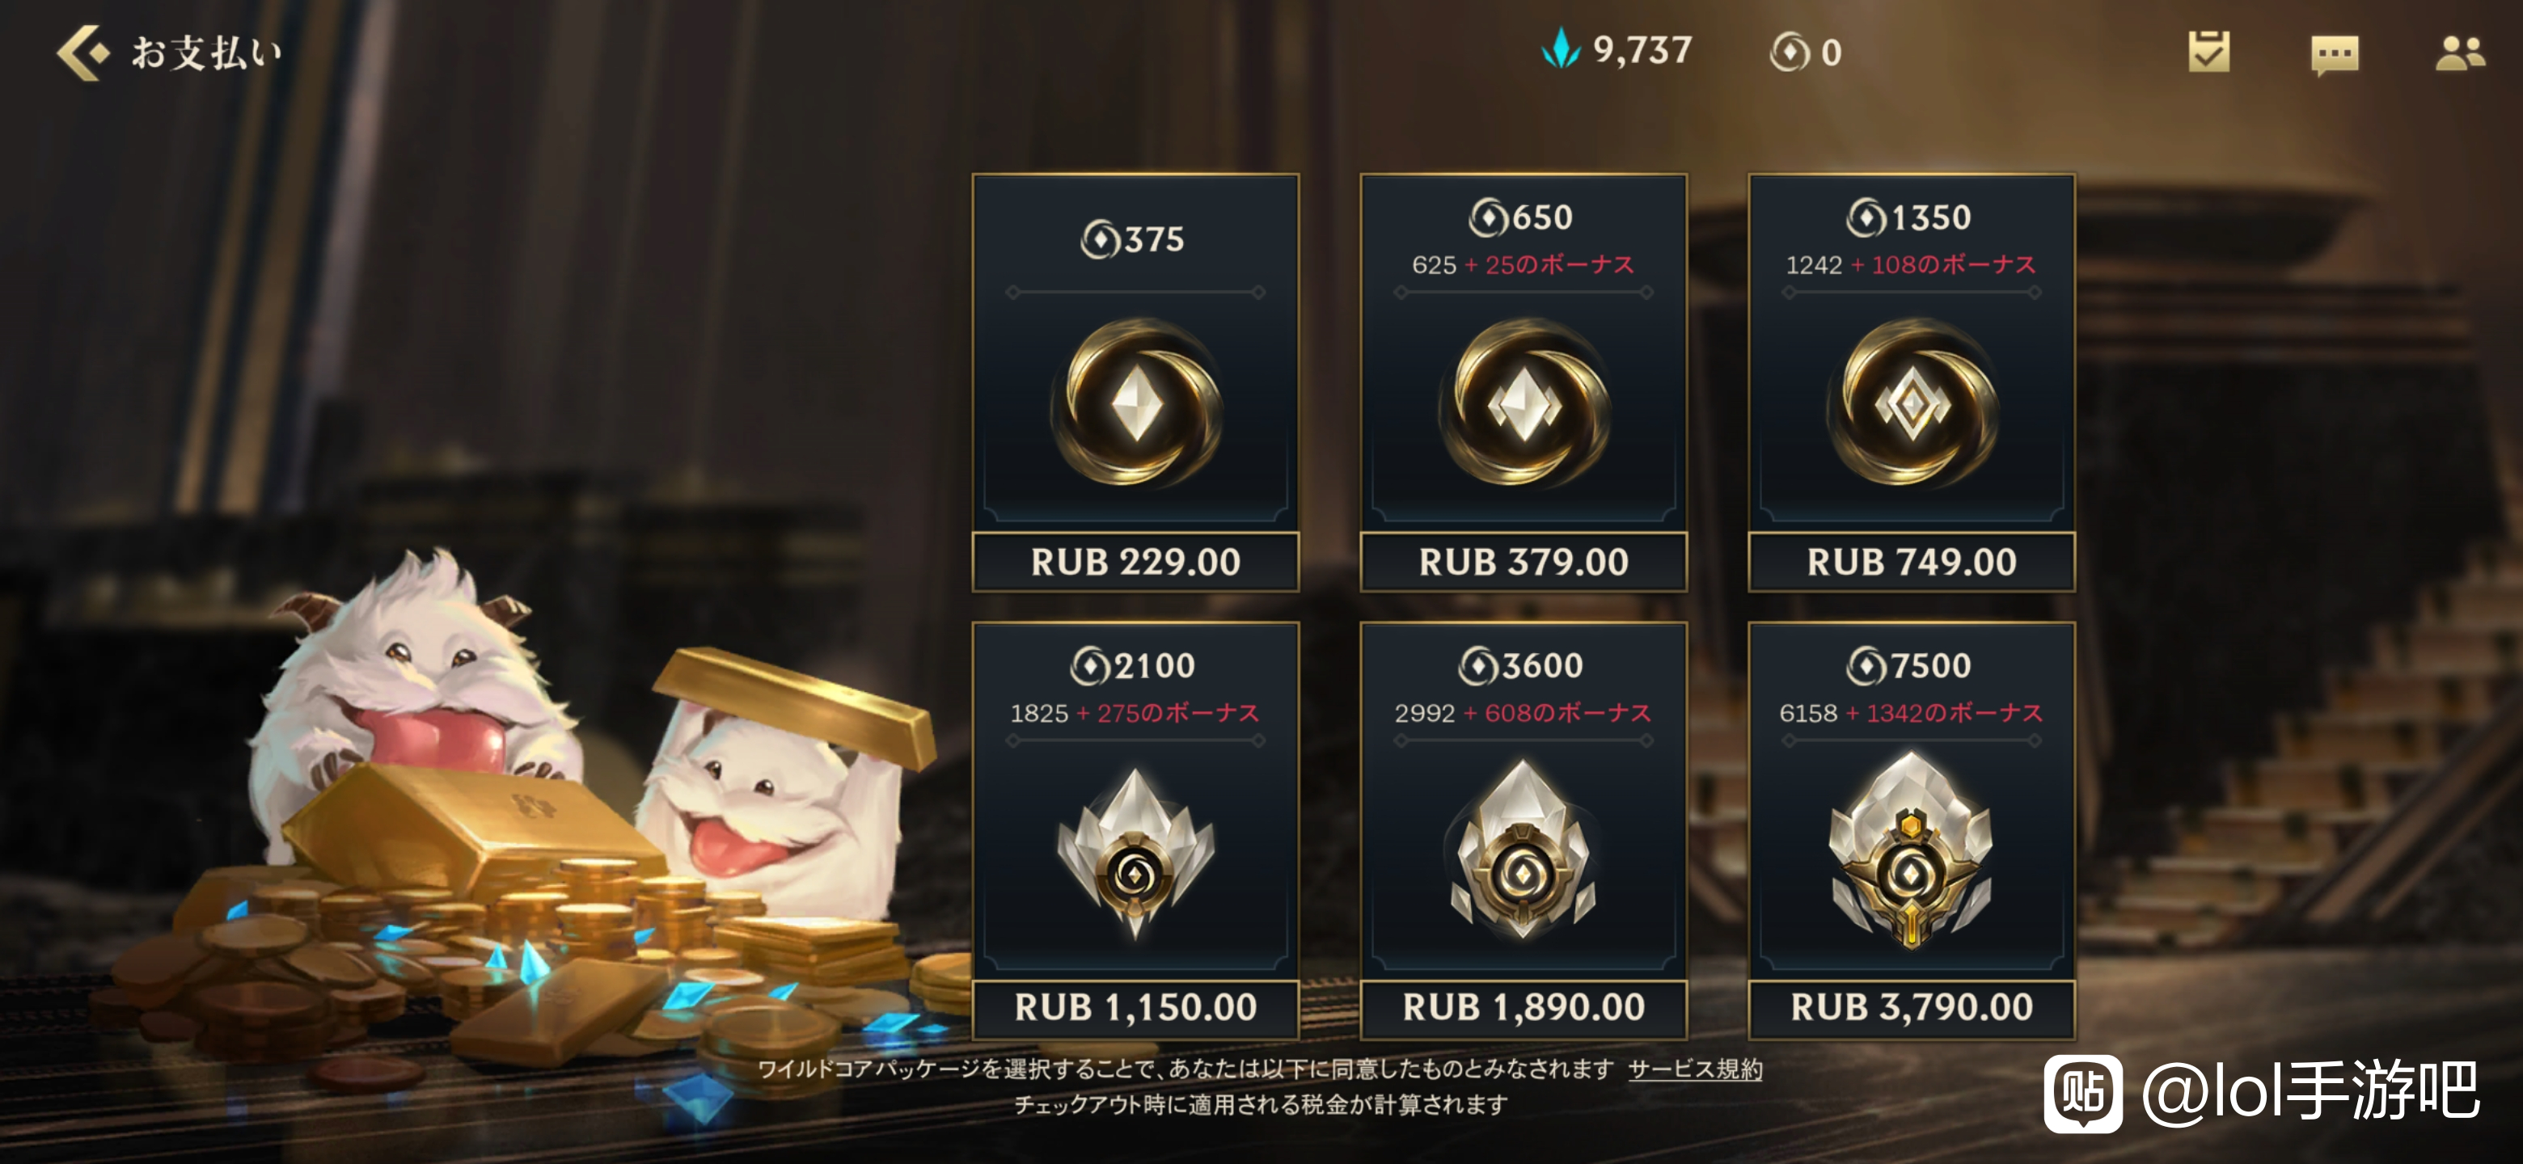Go back using the gold arrow icon
2523x1164 pixels.
coord(83,53)
